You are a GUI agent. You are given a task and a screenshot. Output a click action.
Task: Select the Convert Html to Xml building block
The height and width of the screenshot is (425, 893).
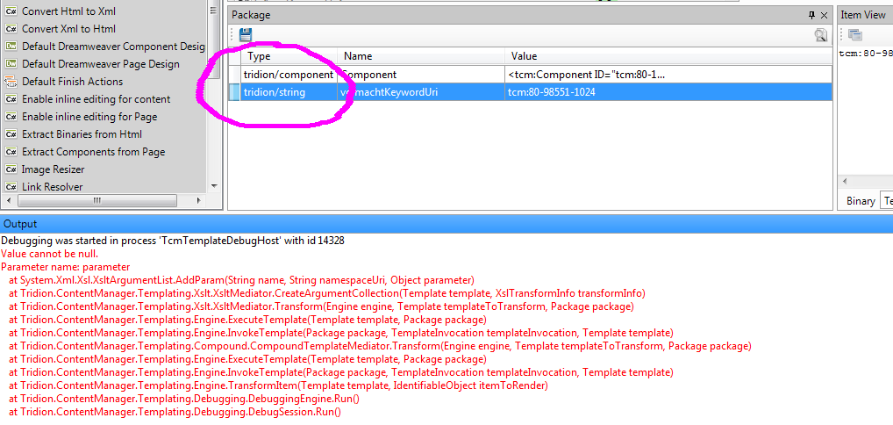[x=68, y=11]
